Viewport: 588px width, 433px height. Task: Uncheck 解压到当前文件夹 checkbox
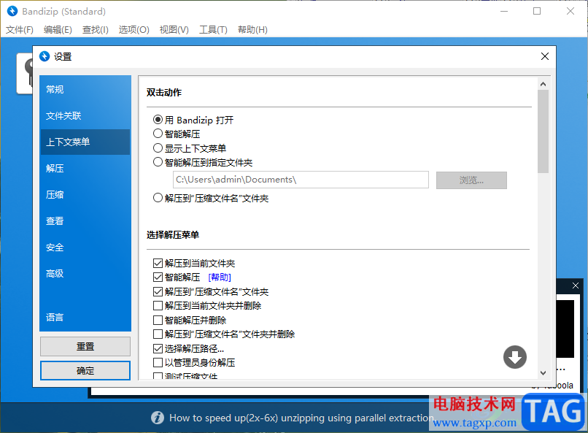tap(158, 263)
